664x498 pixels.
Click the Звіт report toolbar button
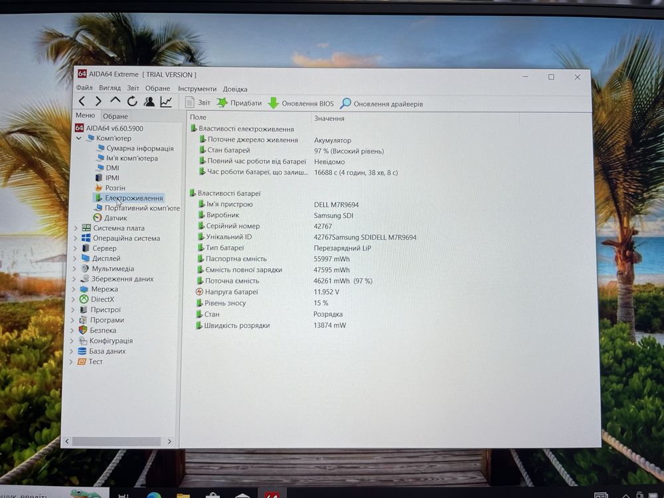197,102
